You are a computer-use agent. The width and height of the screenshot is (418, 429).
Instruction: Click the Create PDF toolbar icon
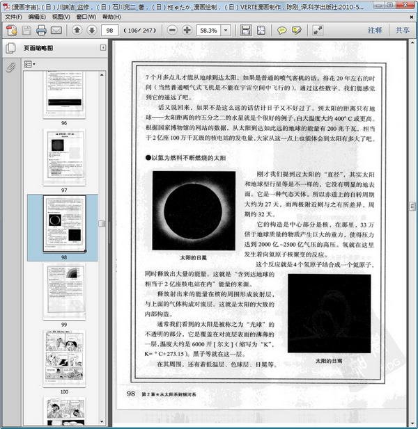point(12,30)
